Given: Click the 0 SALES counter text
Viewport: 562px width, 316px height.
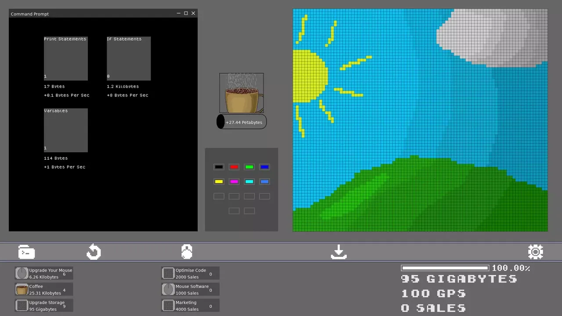Looking at the screenshot, I should click(x=433, y=308).
